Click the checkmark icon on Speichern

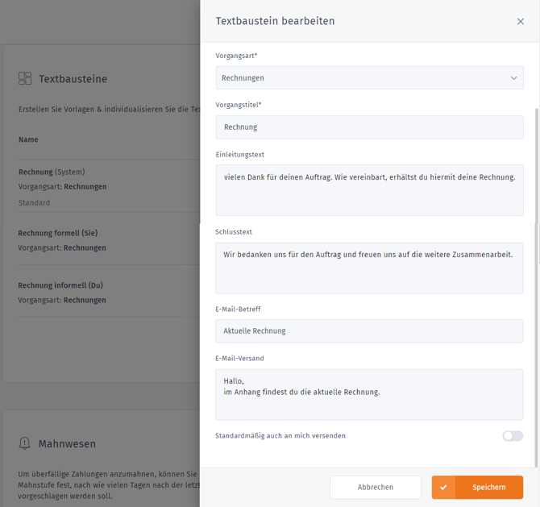tap(443, 487)
